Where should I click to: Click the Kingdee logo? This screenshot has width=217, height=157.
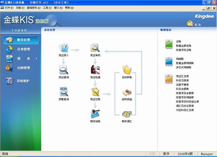(x=204, y=16)
